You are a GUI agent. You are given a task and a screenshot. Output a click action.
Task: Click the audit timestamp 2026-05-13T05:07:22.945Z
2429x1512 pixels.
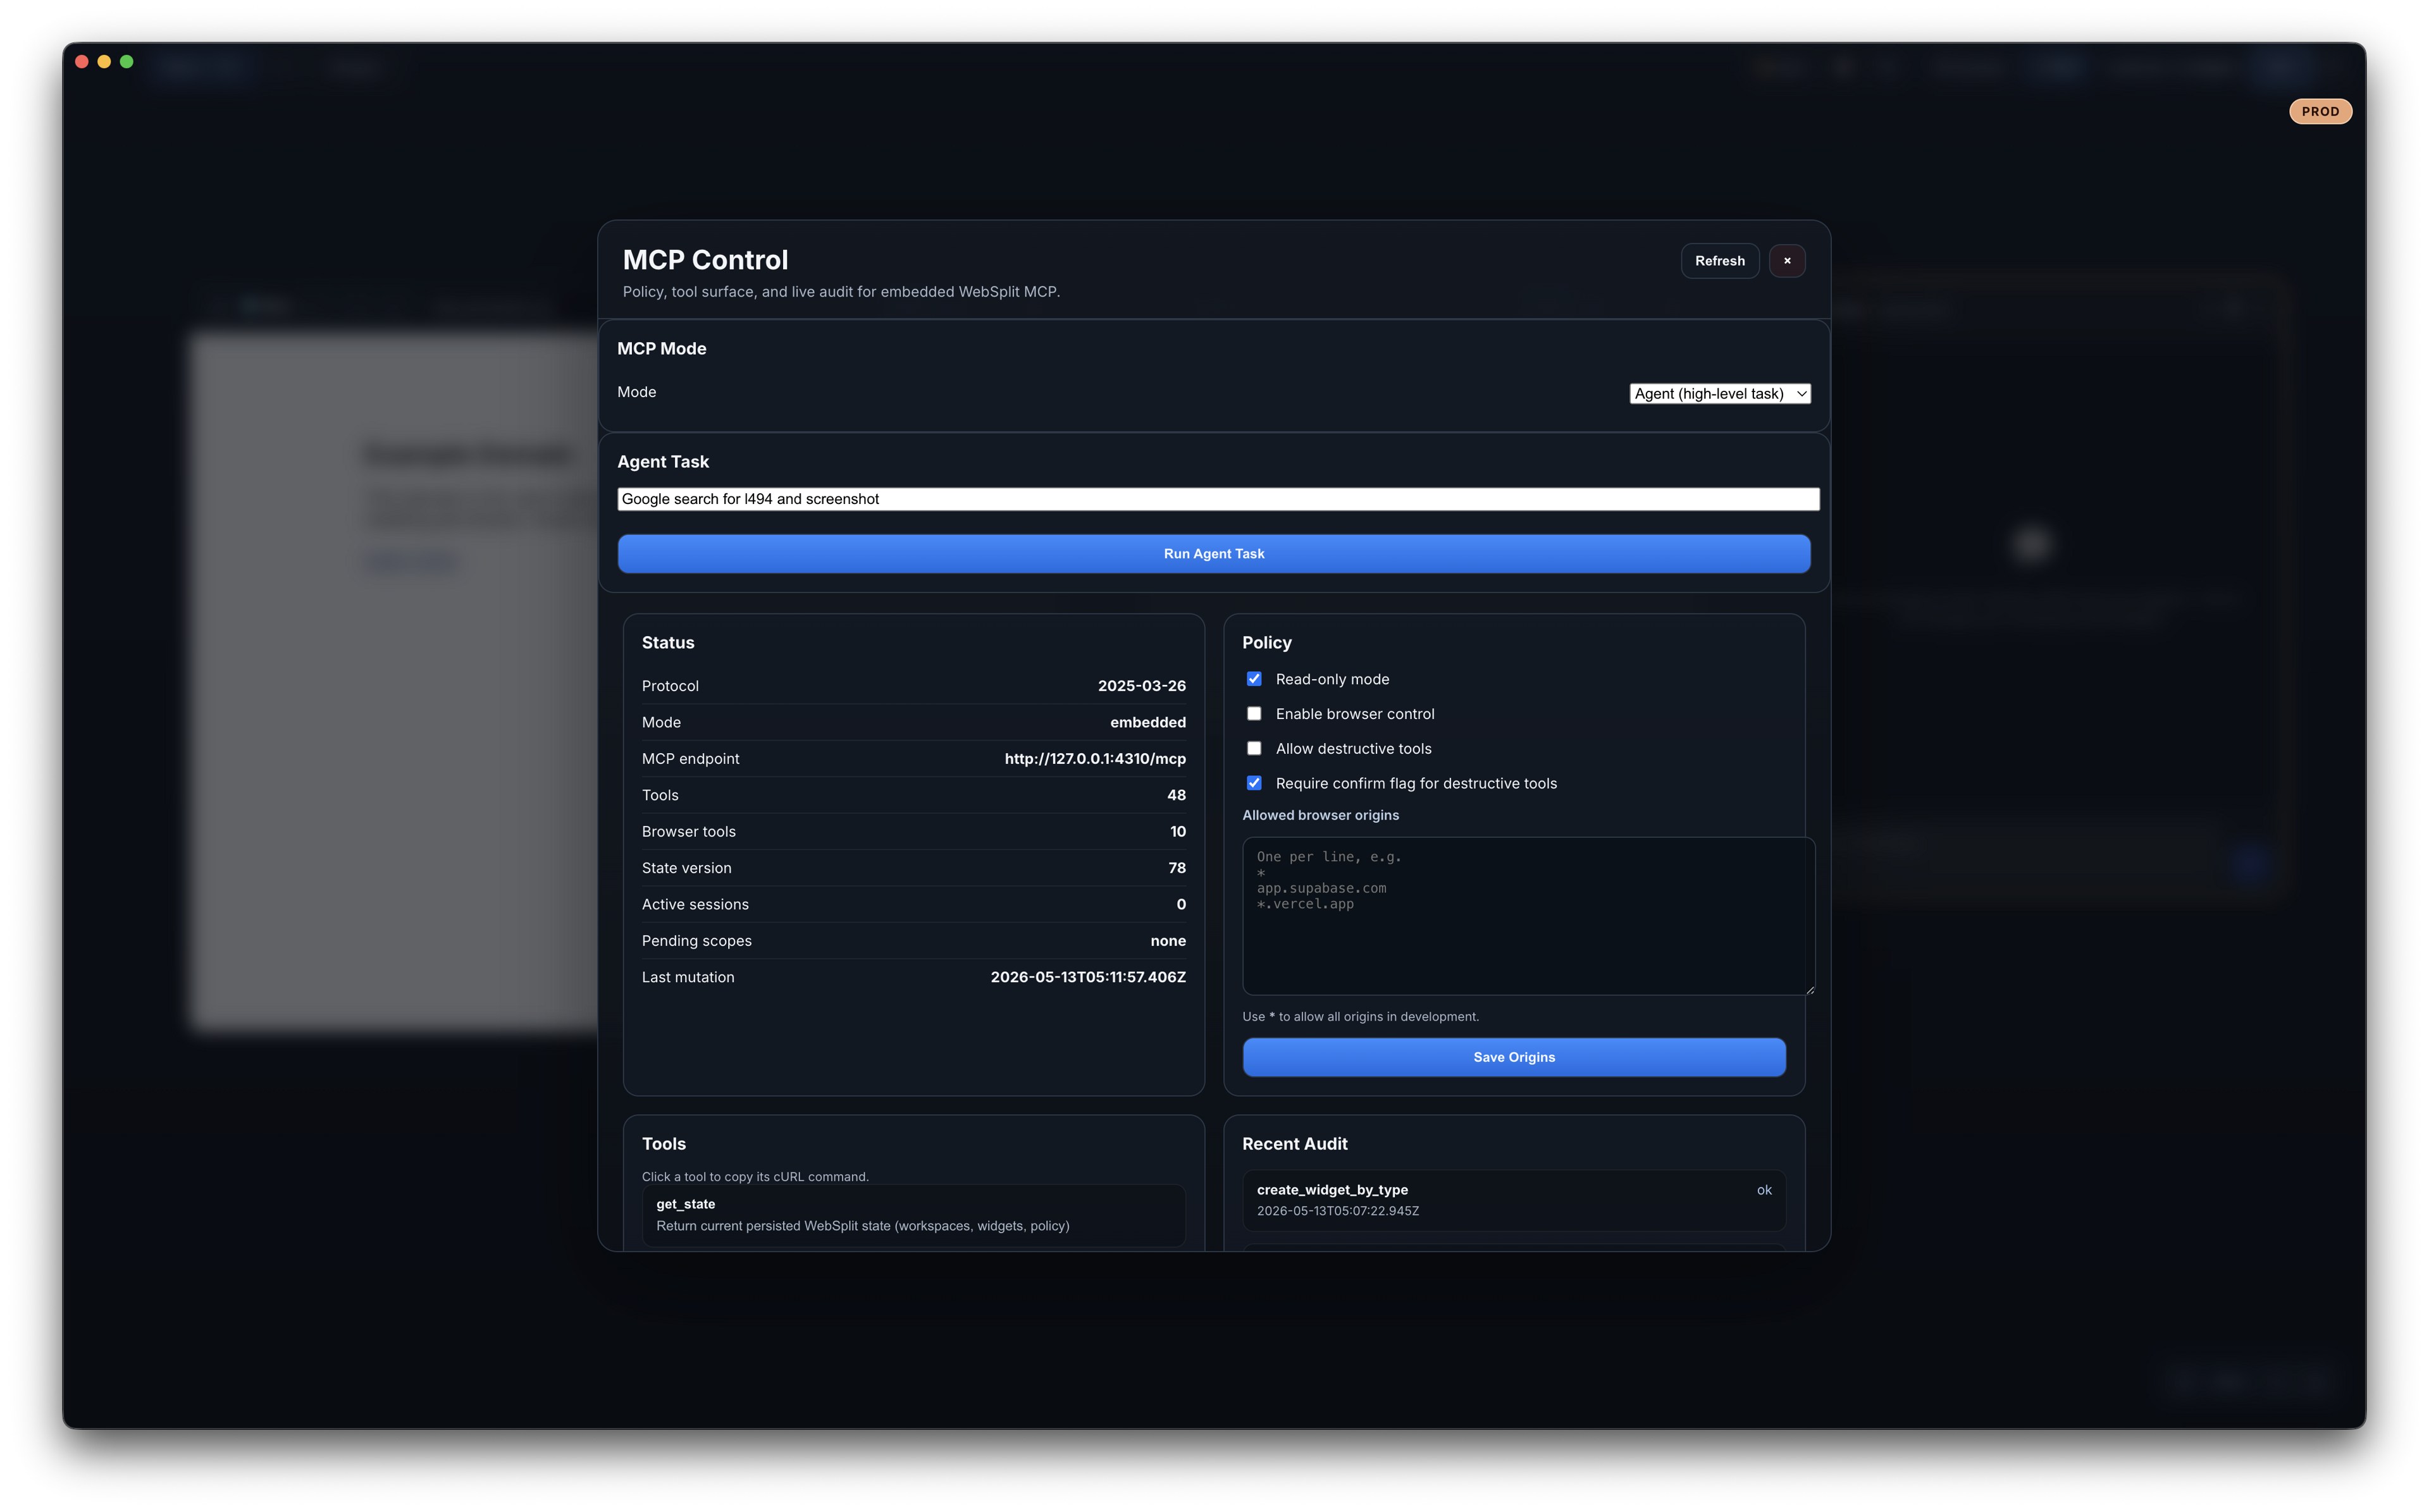point(1337,1211)
